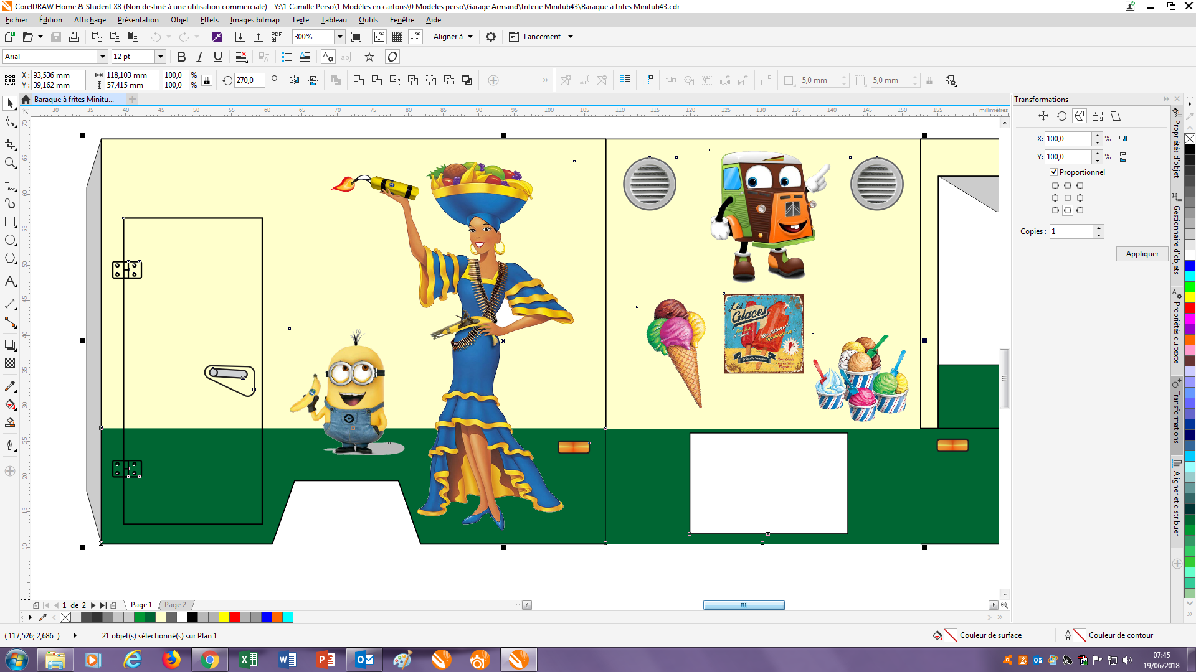Click the Italic formatting icon
The image size is (1196, 672).
pos(199,57)
